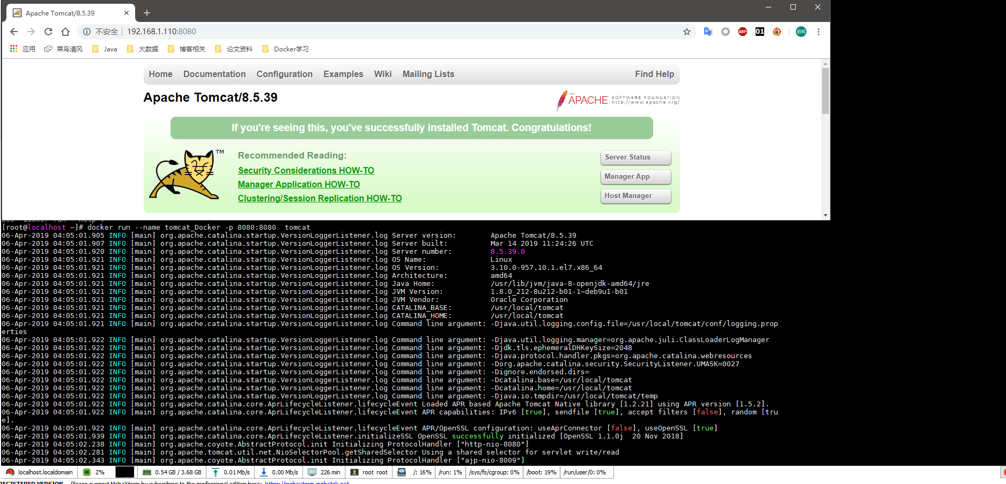Click the black CPU graph box
1006x484 pixels.
click(125, 472)
